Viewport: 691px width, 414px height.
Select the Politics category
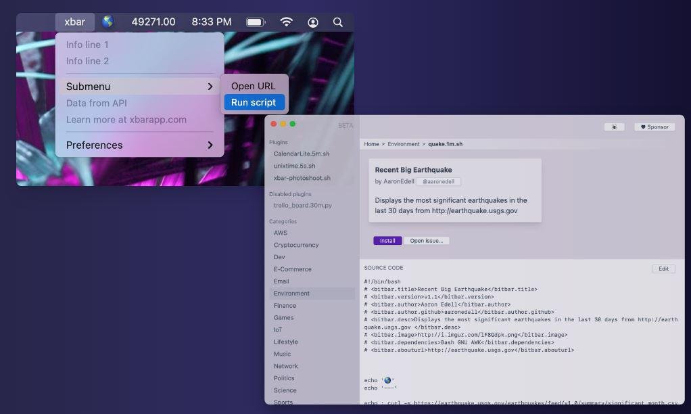coord(284,378)
